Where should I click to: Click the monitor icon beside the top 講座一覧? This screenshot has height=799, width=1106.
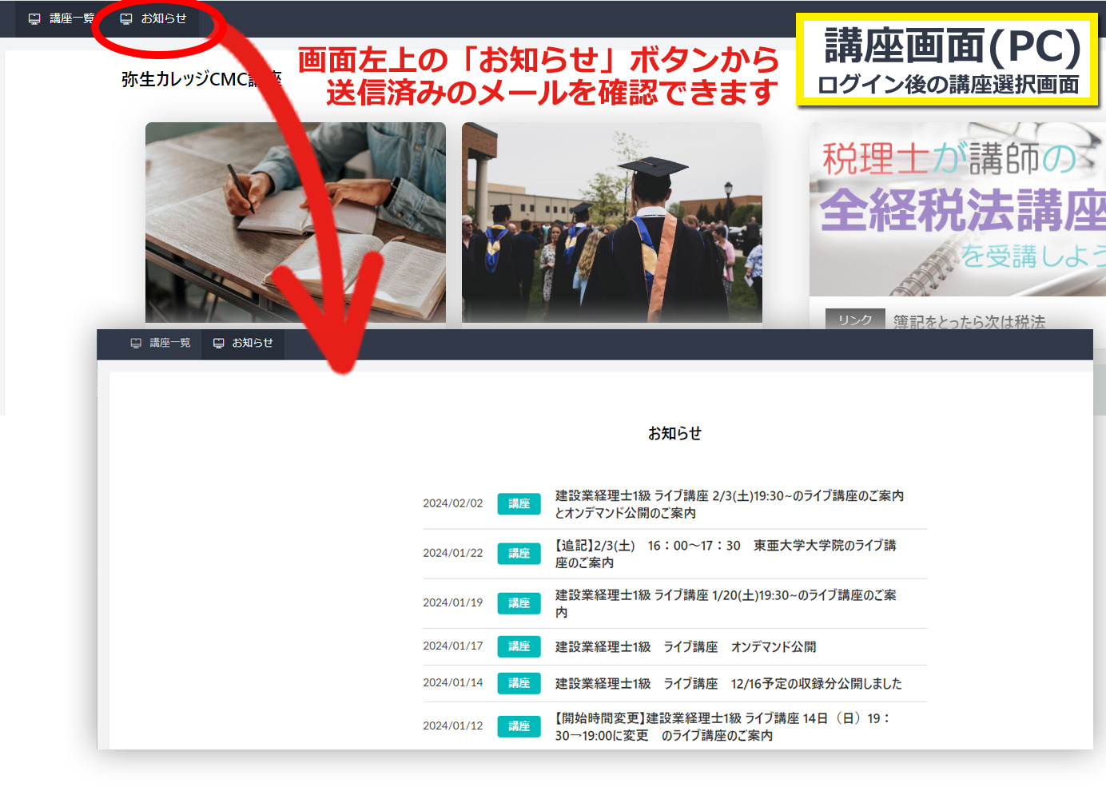tap(34, 18)
